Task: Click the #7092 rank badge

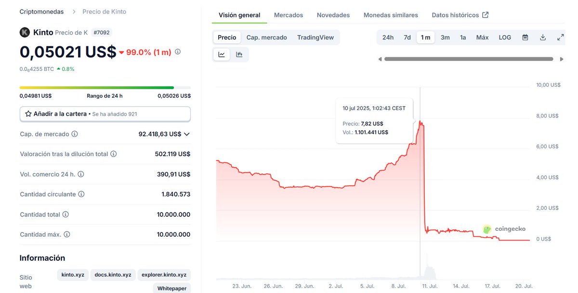Action: (x=102, y=33)
